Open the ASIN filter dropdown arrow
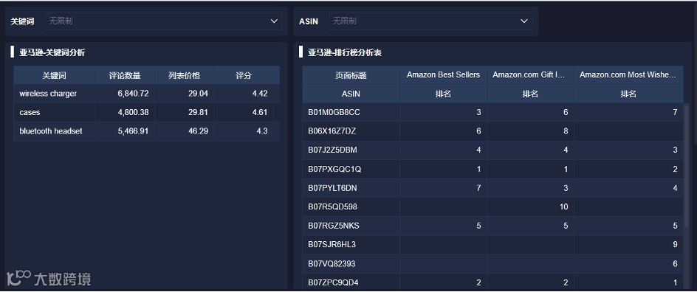Image resolution: width=697 pixels, height=292 pixels. tap(524, 21)
